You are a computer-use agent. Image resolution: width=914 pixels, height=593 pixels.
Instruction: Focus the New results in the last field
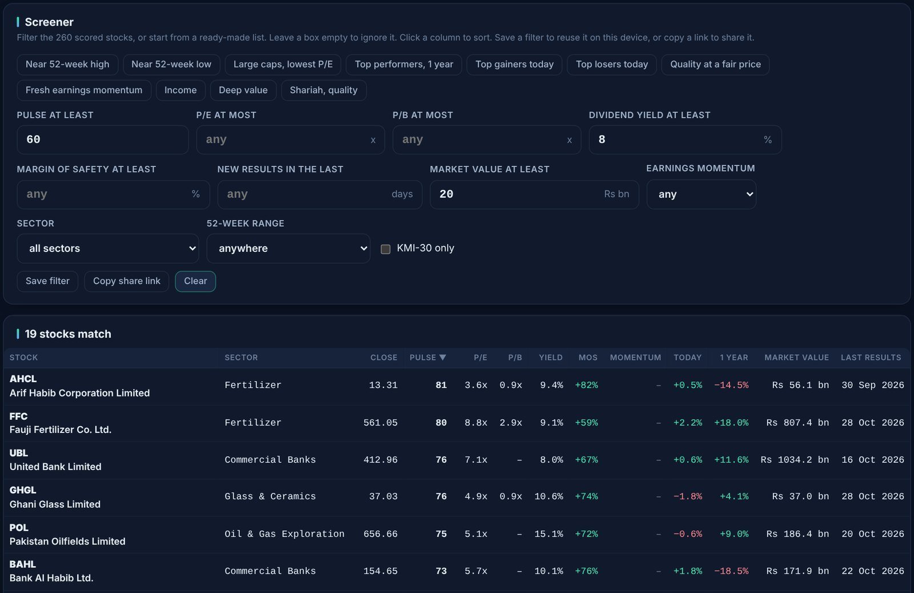point(319,194)
